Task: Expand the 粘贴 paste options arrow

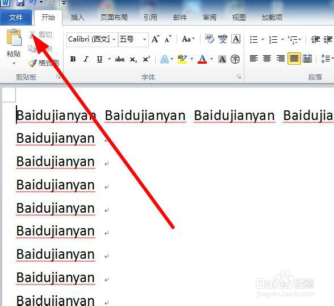Action: pyautogui.click(x=14, y=63)
